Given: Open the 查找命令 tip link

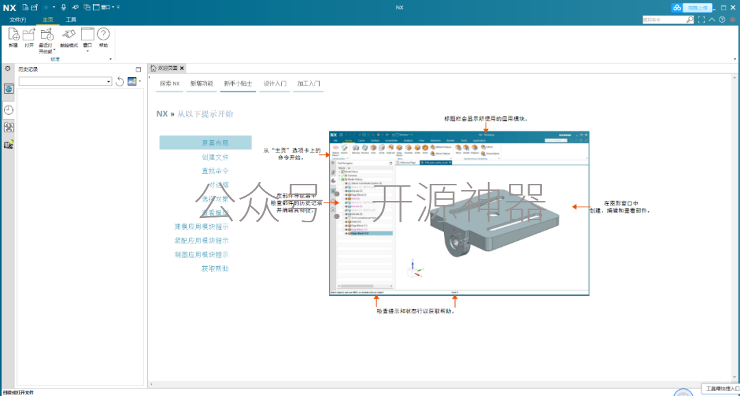Looking at the screenshot, I should pos(214,171).
